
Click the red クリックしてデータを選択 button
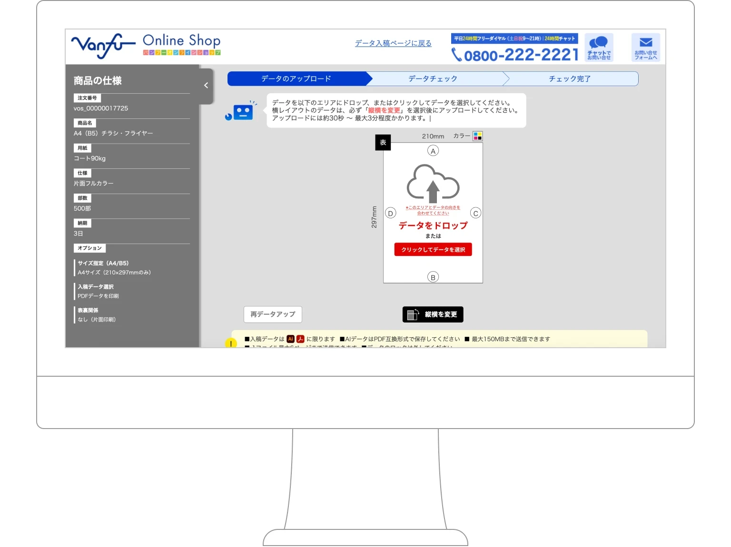433,250
